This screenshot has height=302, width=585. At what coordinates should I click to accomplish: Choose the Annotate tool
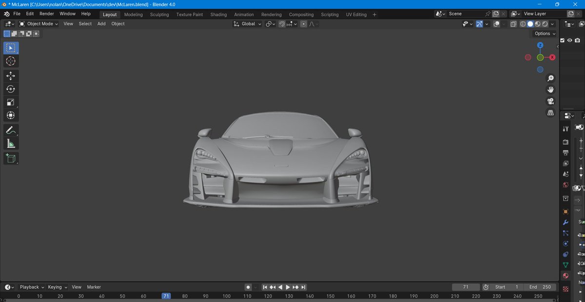11,130
